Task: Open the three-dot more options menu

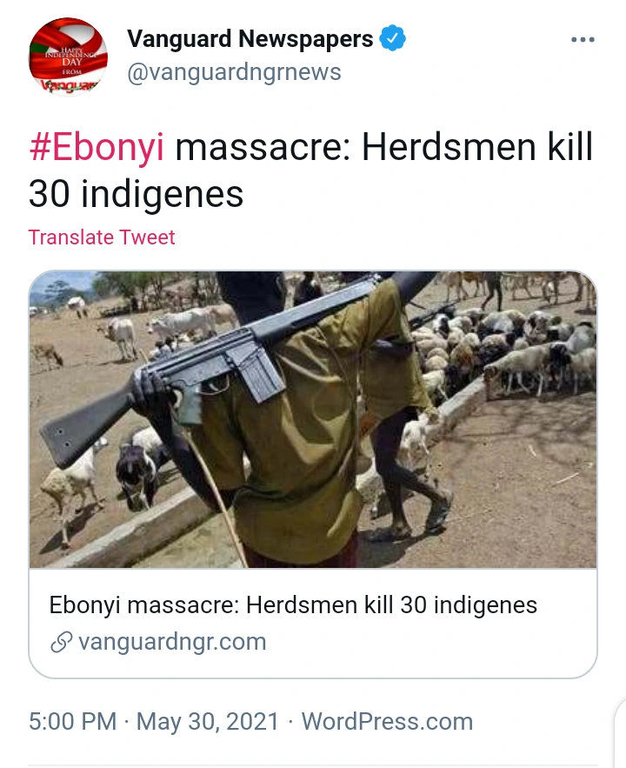Action: pyautogui.click(x=583, y=40)
